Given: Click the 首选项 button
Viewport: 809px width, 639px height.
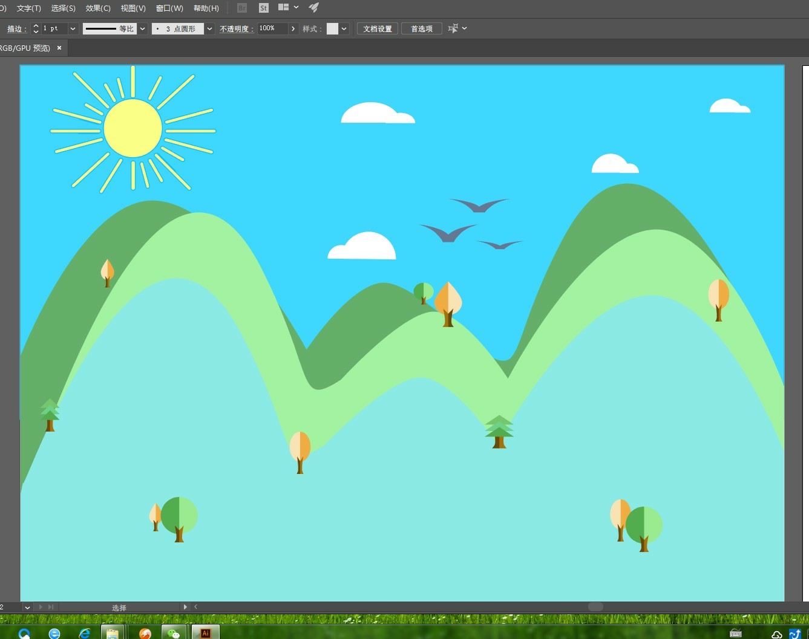Looking at the screenshot, I should point(422,28).
